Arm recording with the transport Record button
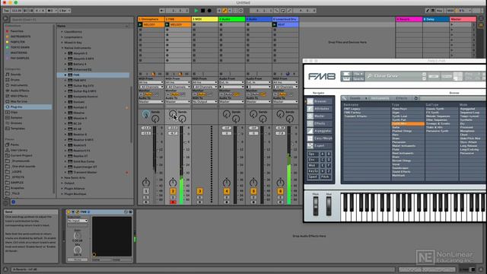487x274 pixels. [x=209, y=11]
